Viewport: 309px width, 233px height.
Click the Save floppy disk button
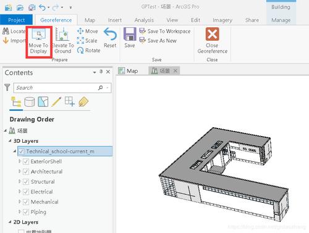pos(130,38)
